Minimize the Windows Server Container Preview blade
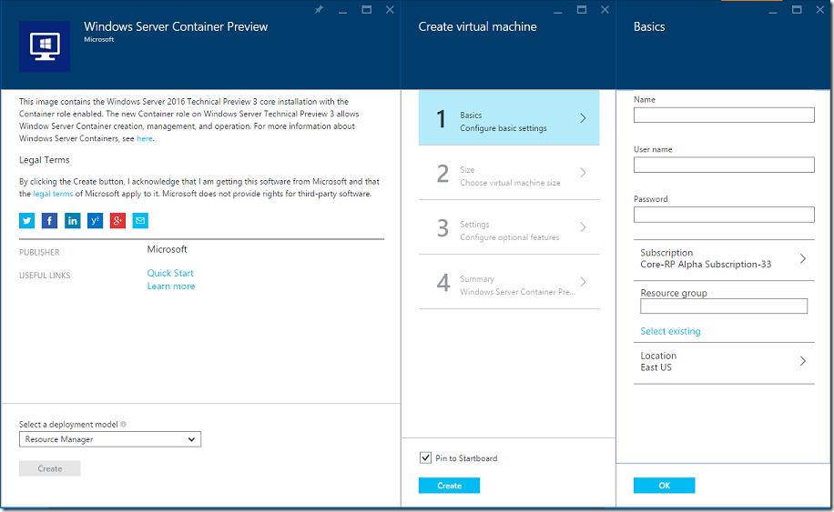Viewport: 834px width, 512px height. [342, 11]
